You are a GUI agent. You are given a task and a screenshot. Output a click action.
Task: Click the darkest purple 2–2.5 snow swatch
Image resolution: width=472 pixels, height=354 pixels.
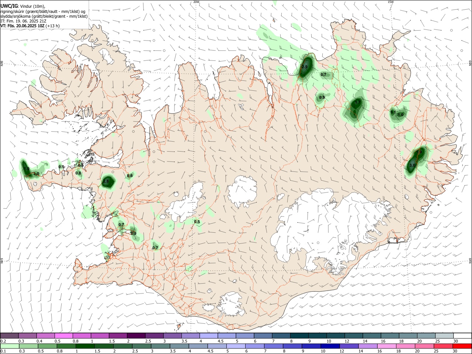click(x=136, y=336)
